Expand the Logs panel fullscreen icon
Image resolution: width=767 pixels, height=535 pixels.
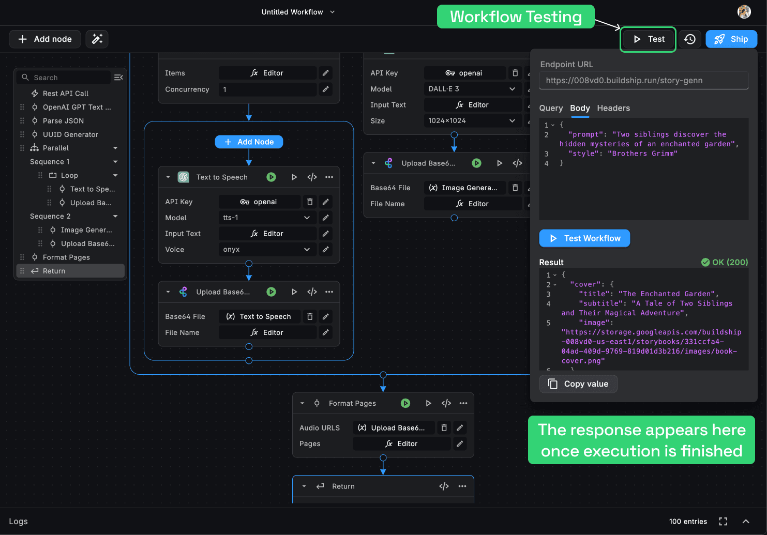click(x=723, y=521)
